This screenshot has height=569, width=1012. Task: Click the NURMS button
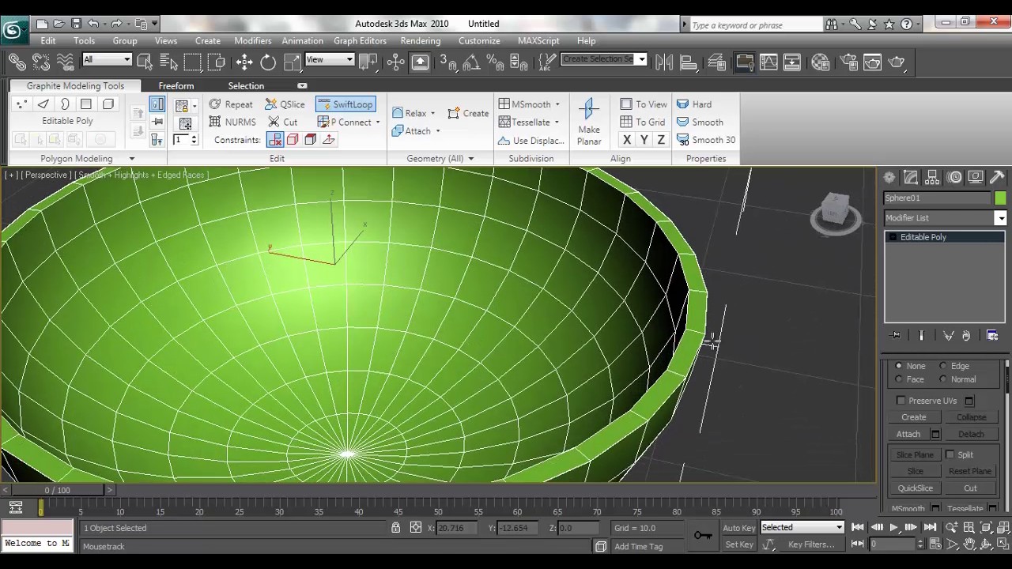[232, 122]
